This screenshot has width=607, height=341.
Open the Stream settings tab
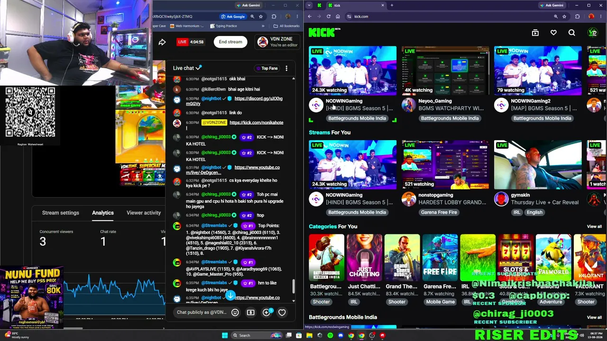[60, 213]
